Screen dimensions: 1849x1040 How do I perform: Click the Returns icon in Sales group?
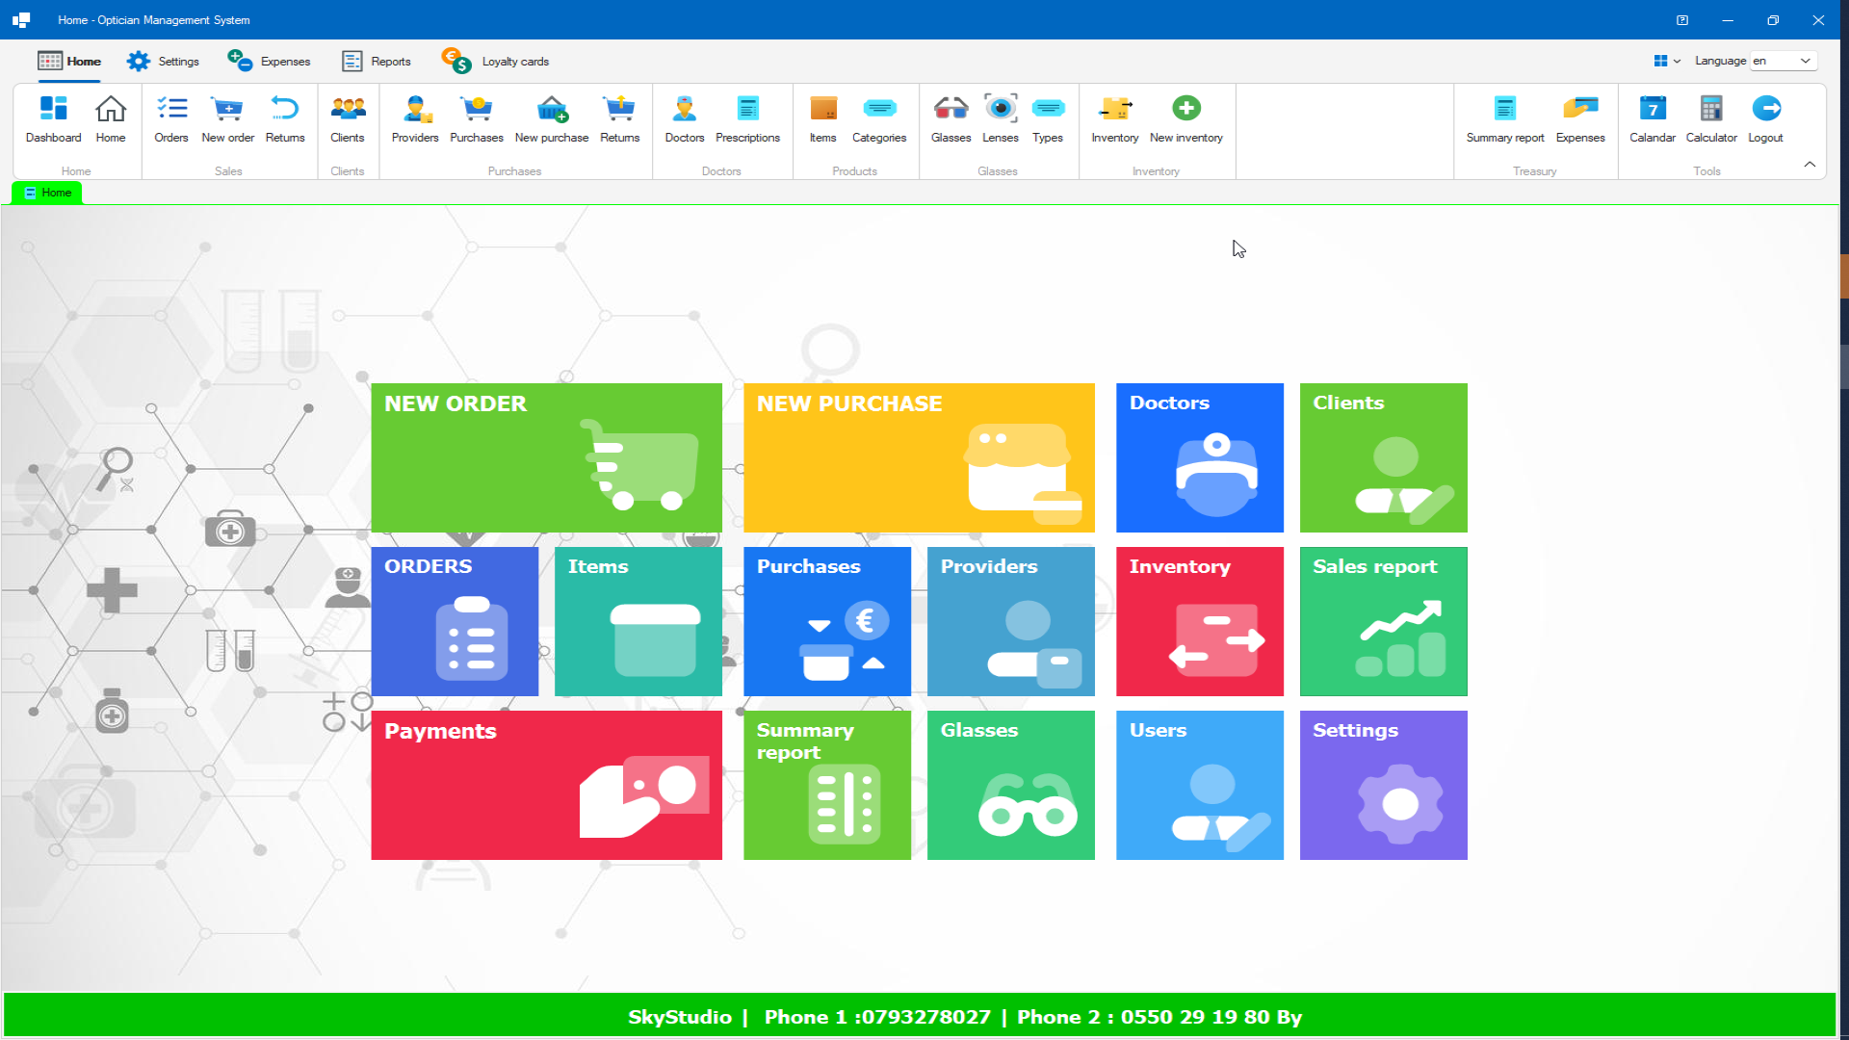click(285, 119)
